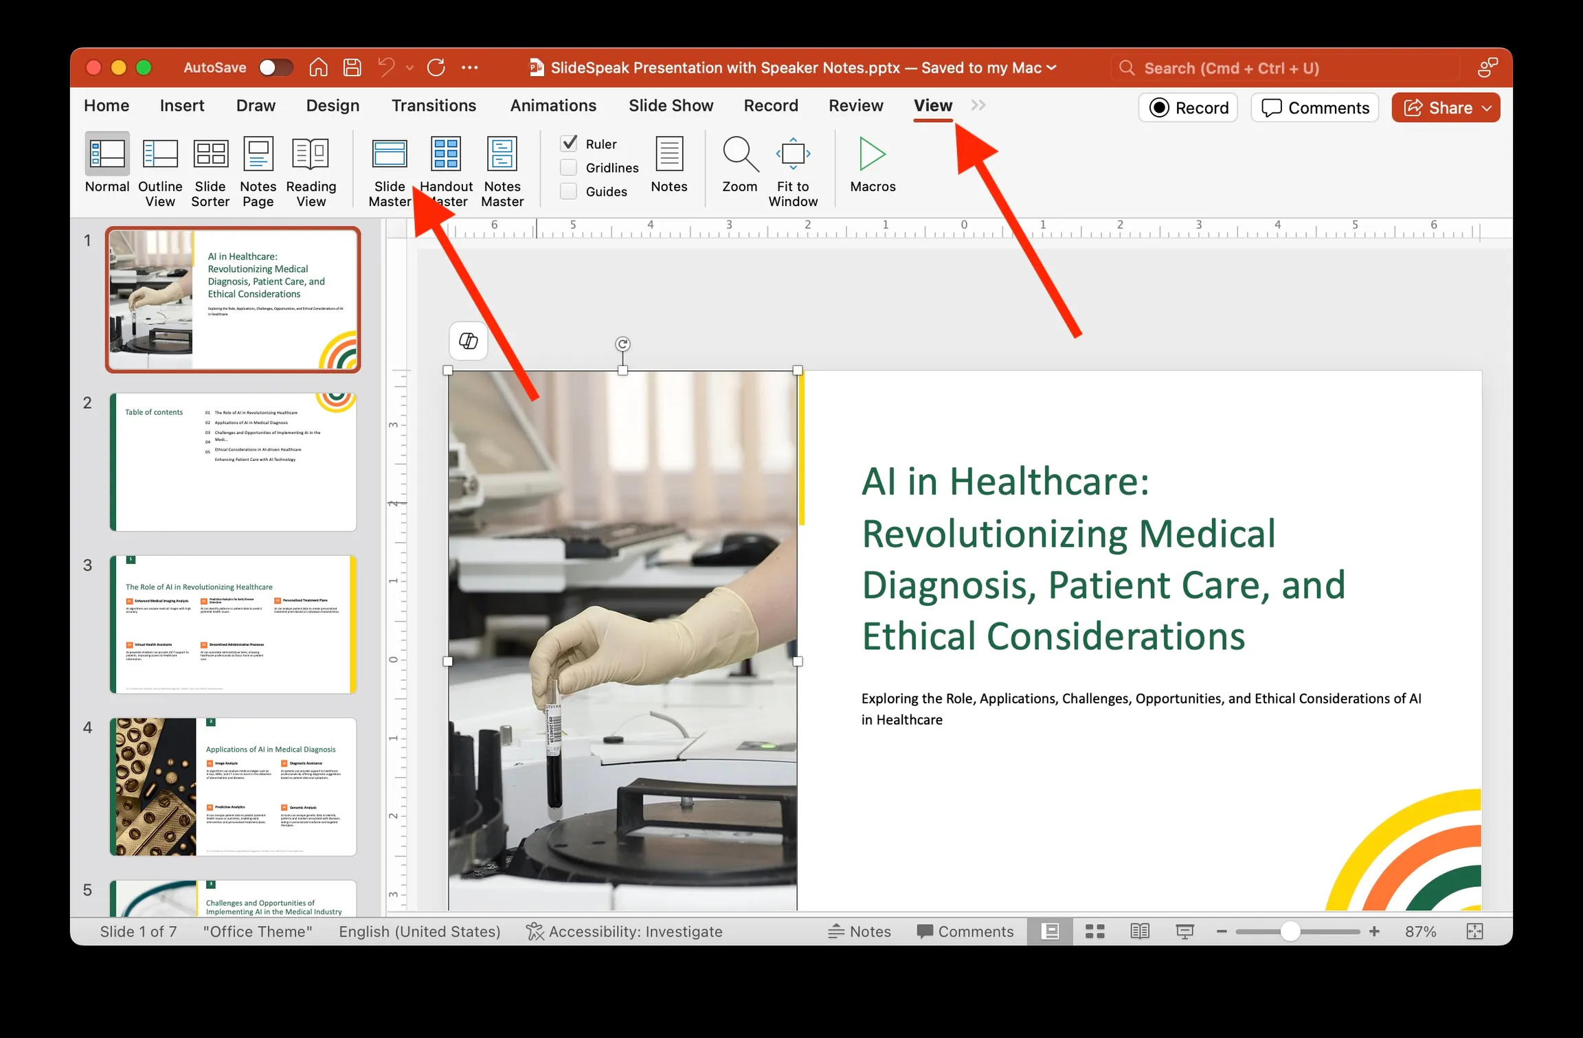Click the 87% zoom level
The width and height of the screenshot is (1583, 1038).
pos(1420,932)
